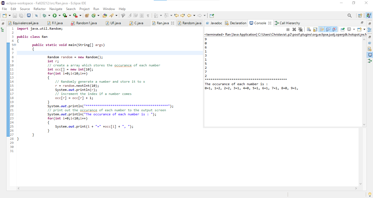Open Call Hierarchy from the right sidebar icon
Image resolution: width=373 pixels, height=198 pixels.
(x=370, y=60)
